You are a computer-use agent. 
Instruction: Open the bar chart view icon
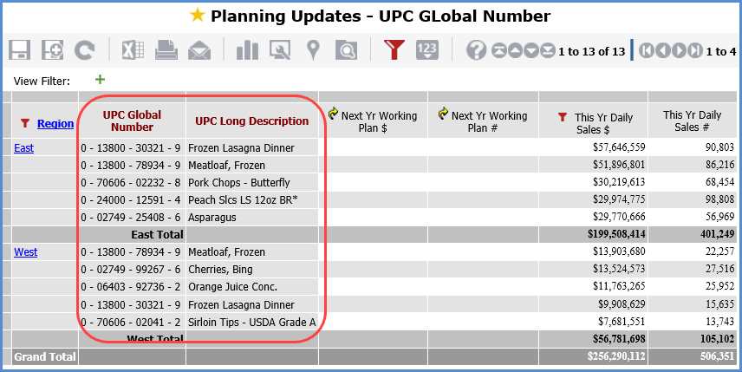tap(247, 50)
